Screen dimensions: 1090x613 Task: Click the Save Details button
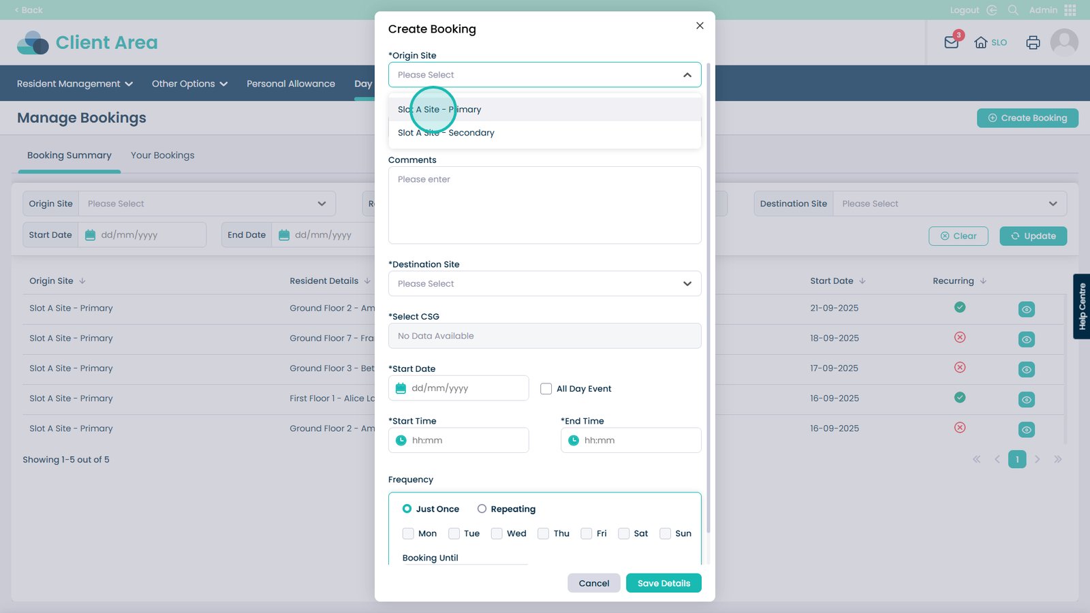click(664, 583)
